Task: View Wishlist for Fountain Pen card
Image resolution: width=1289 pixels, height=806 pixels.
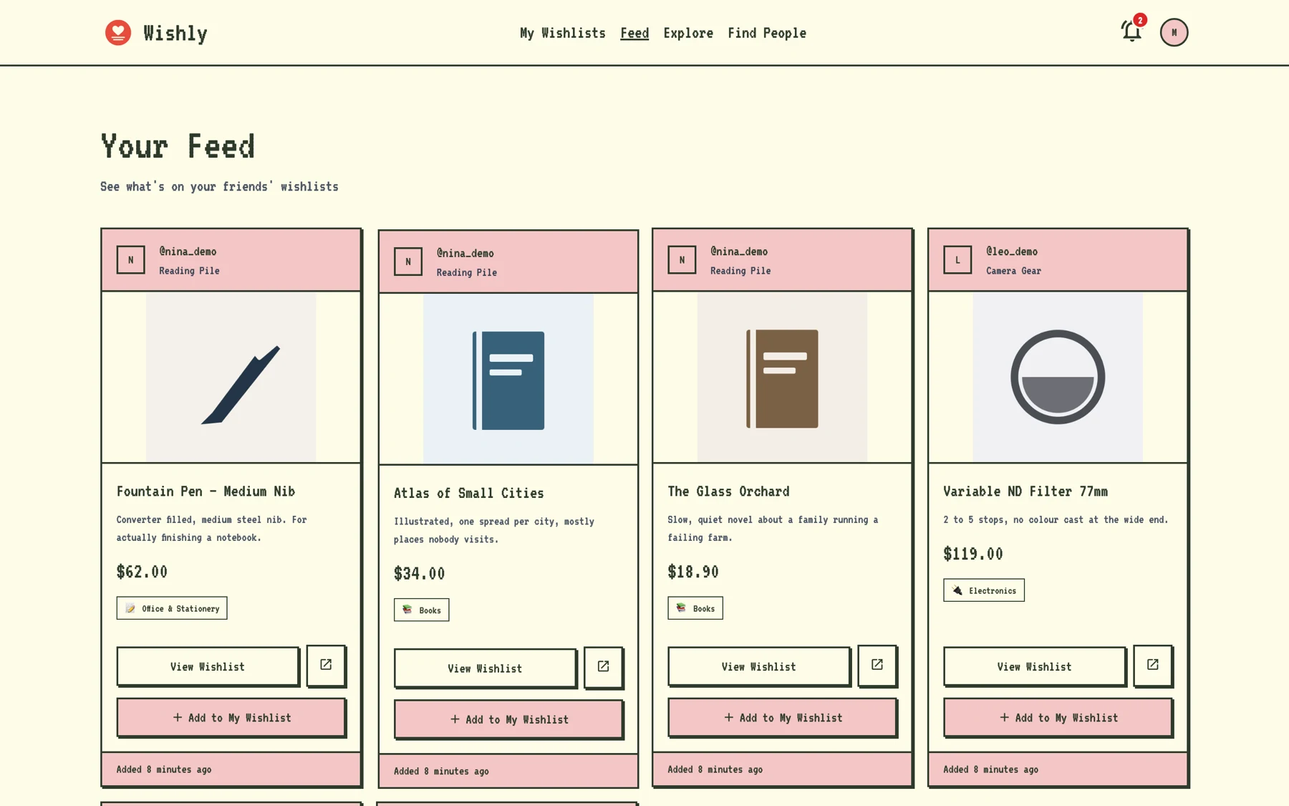Action: [x=208, y=666]
